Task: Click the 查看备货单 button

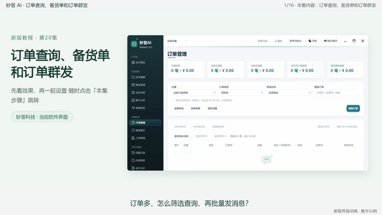Action: 218,127
